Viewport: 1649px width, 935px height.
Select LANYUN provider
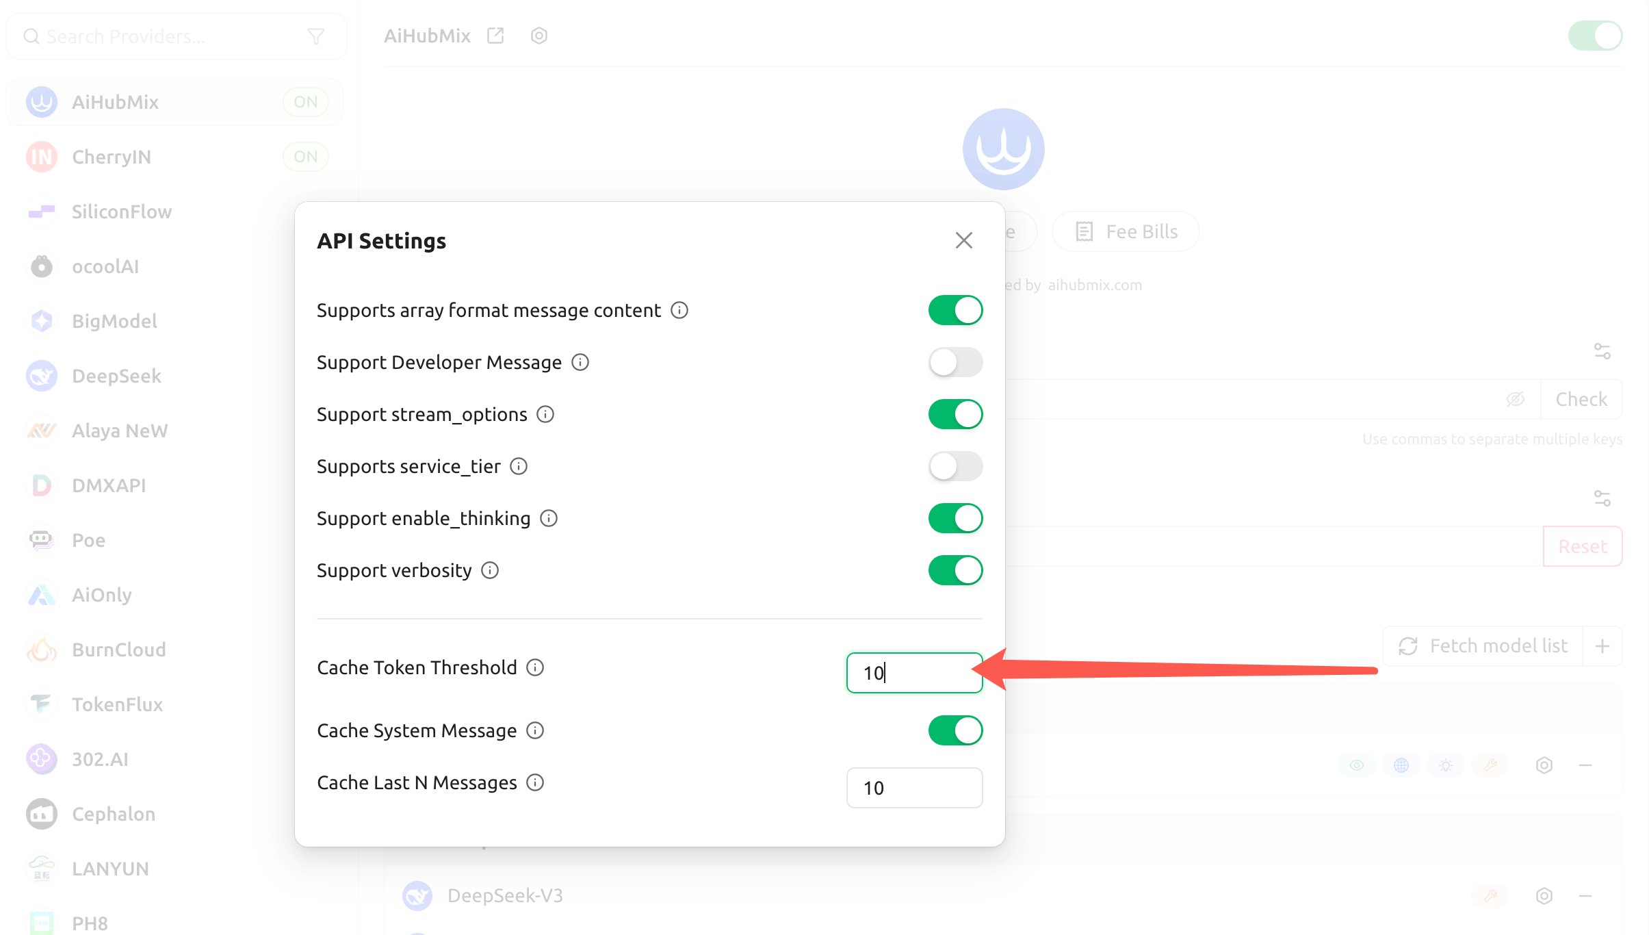pos(174,869)
